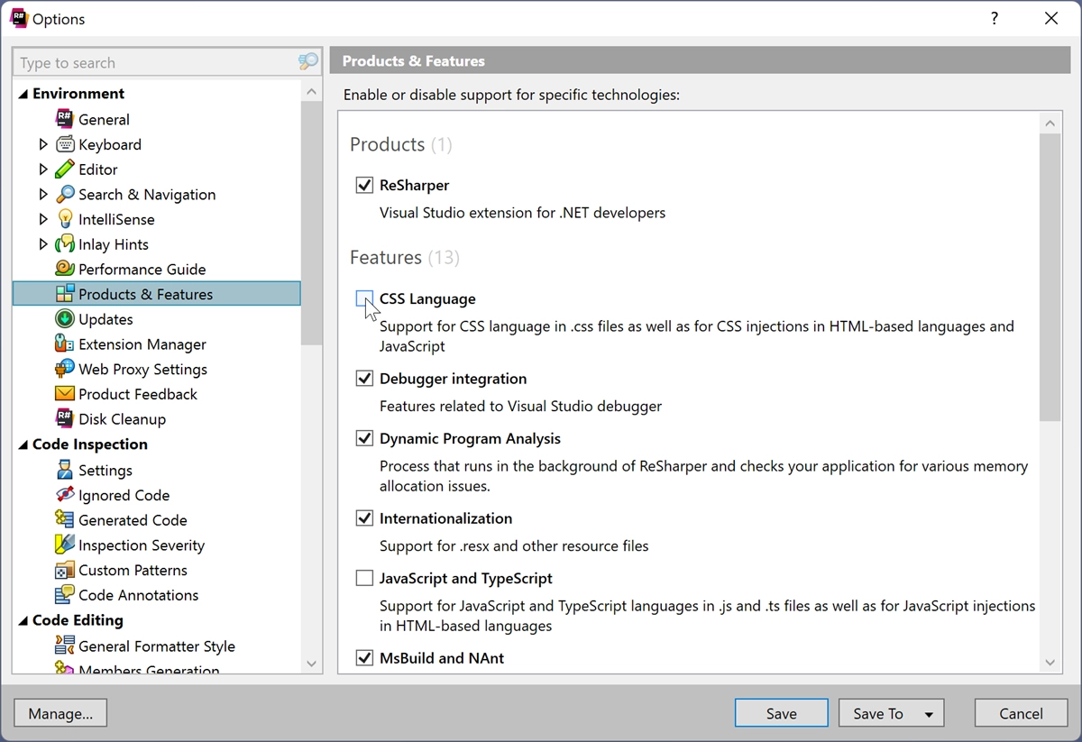Click the Save button

pyautogui.click(x=782, y=713)
